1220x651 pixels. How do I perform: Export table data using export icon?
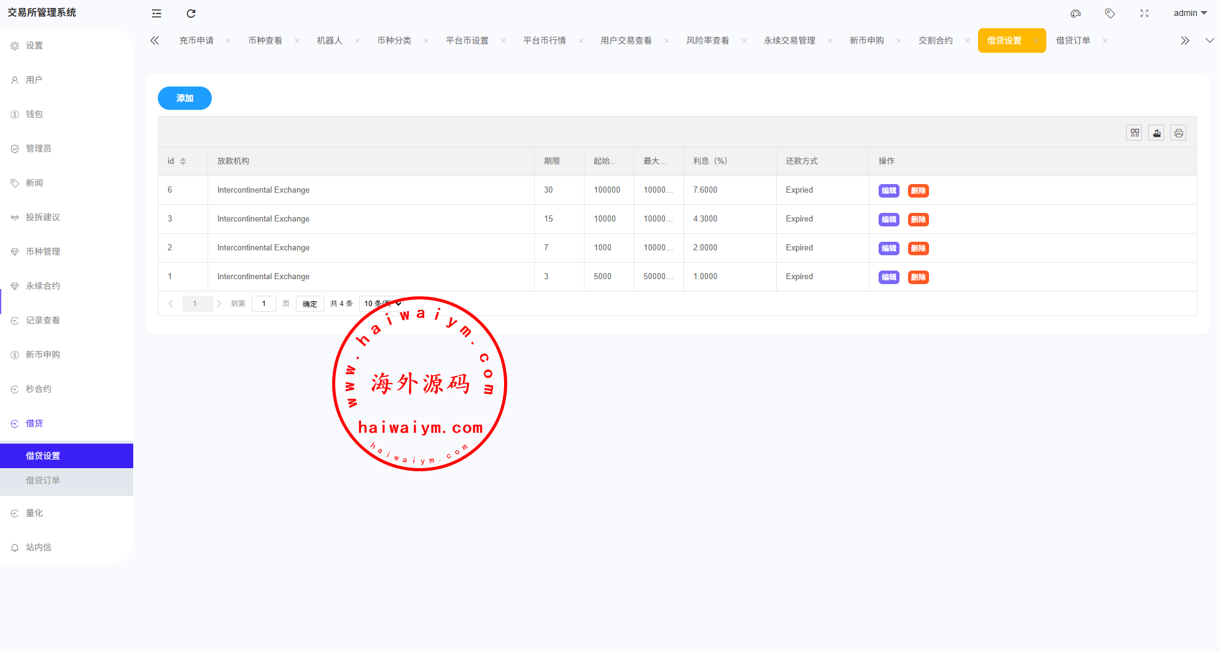coord(1156,133)
